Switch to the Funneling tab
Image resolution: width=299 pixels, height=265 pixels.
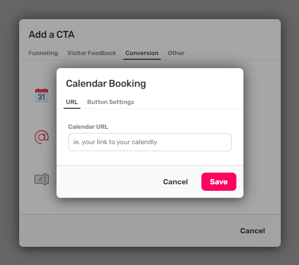point(43,53)
